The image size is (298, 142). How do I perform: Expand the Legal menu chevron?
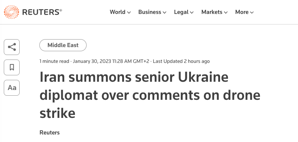click(192, 13)
